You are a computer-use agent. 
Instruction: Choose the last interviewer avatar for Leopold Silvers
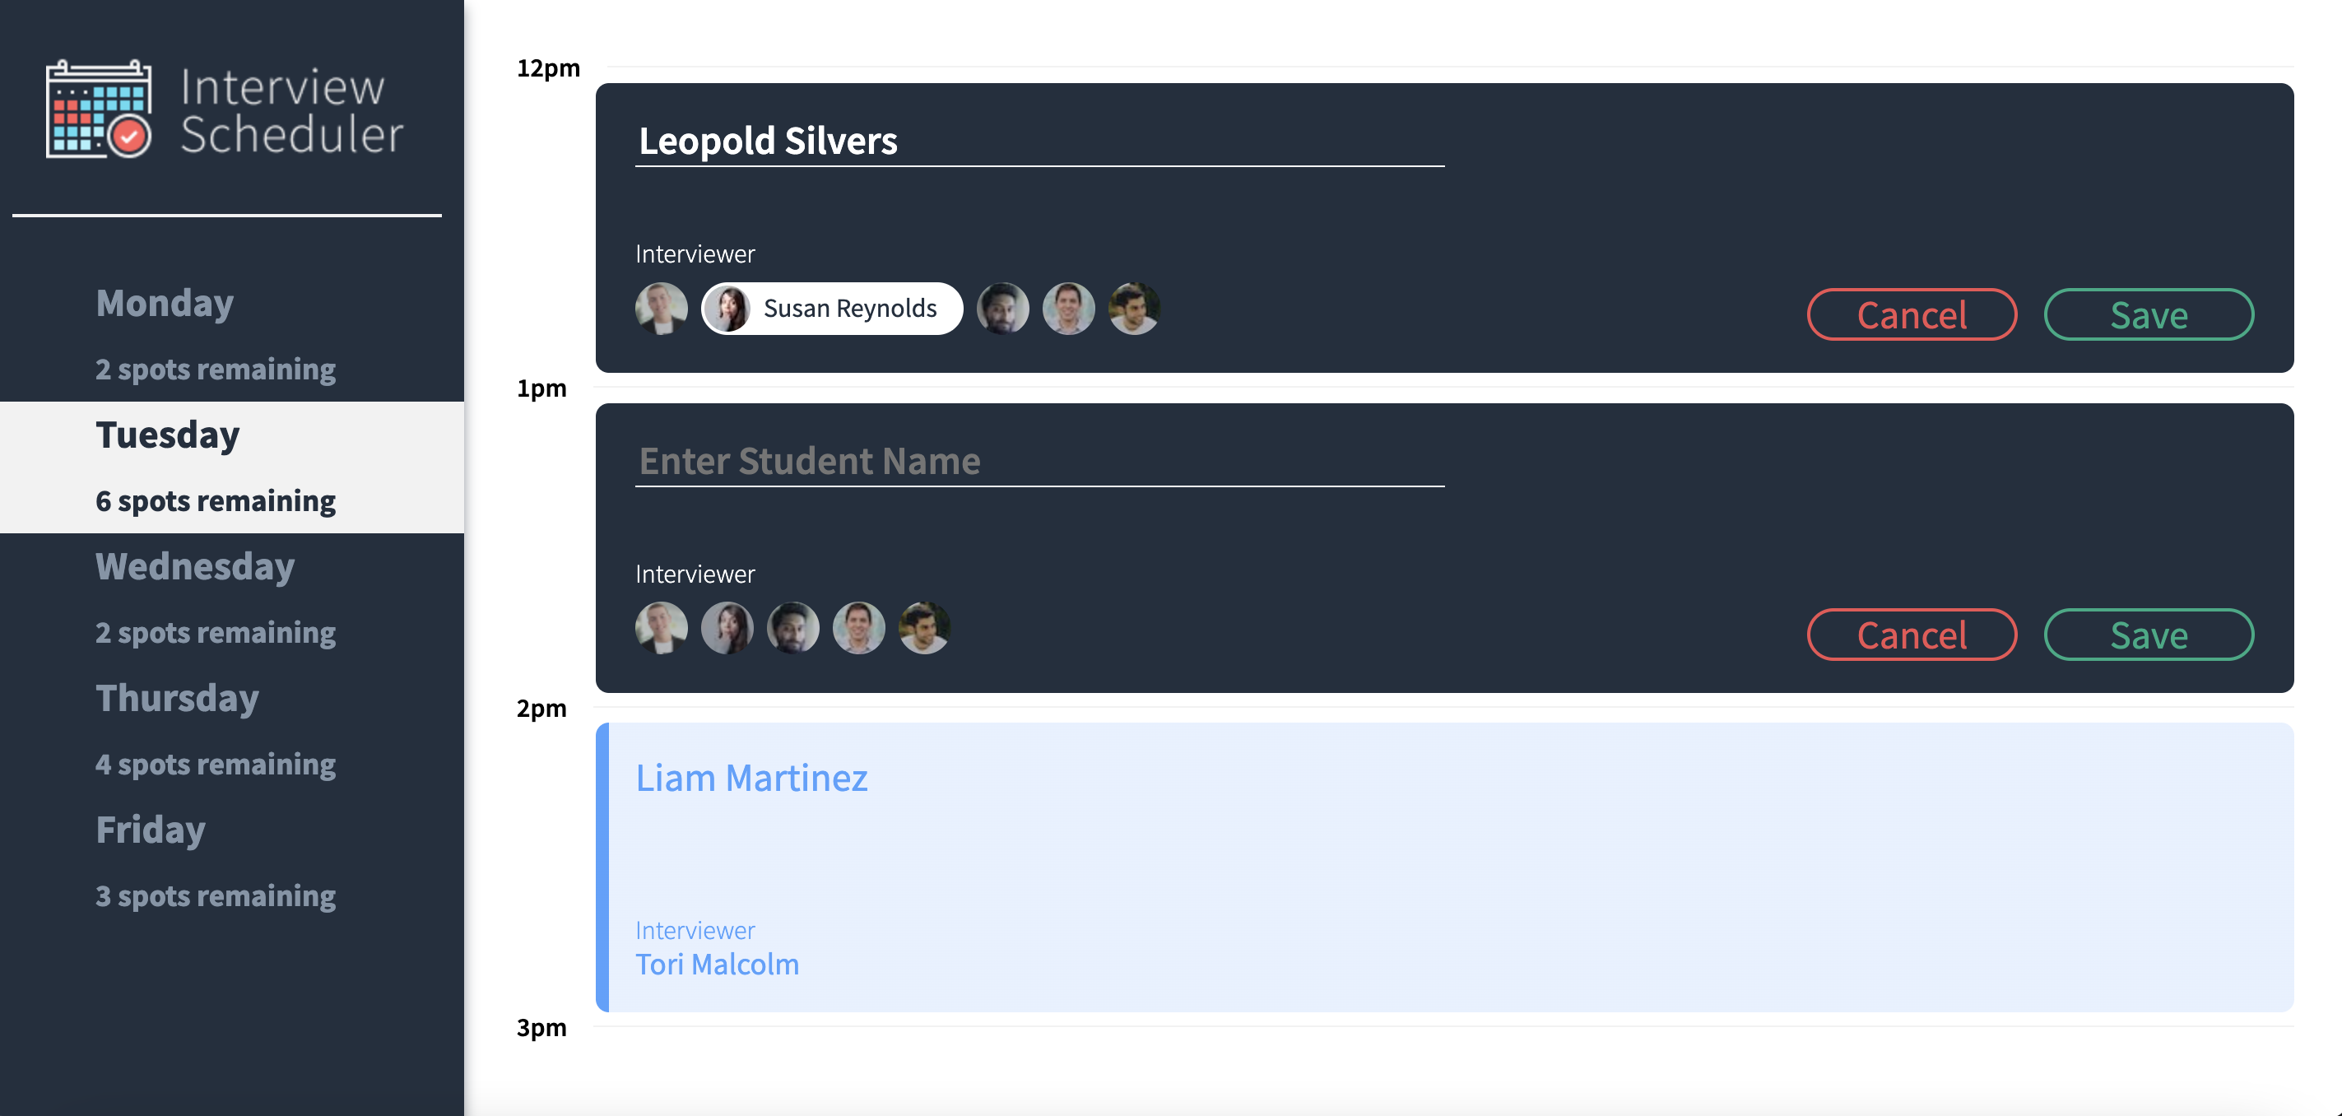[x=1134, y=309]
